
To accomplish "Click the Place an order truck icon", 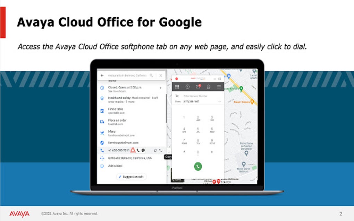I will click(102, 122).
